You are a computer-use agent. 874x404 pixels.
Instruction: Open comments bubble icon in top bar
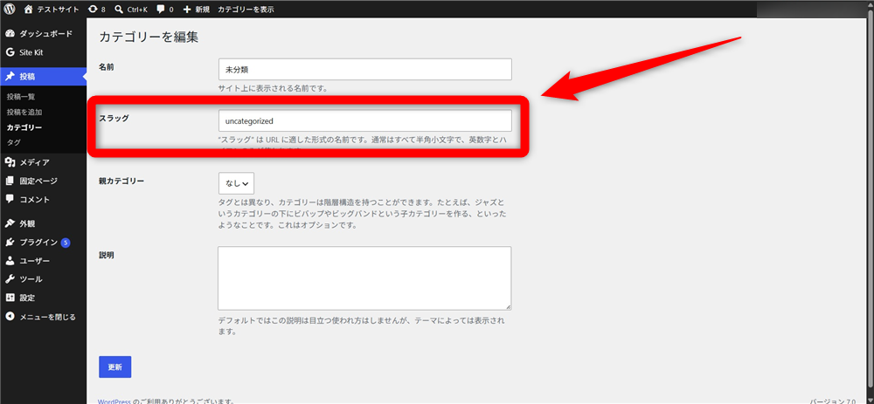(x=161, y=10)
